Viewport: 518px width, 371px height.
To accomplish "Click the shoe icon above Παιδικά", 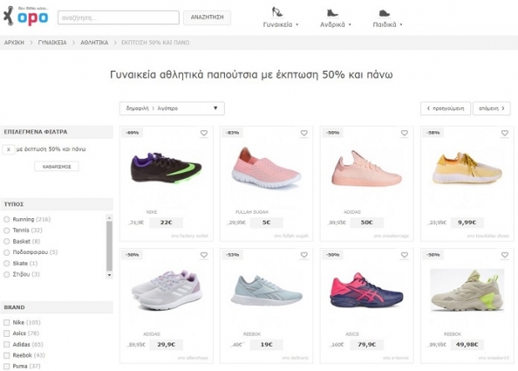I will 384,13.
